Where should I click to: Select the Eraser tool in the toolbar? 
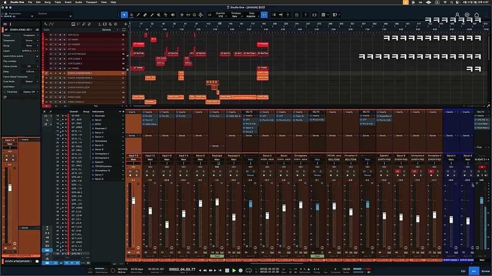coord(145,15)
